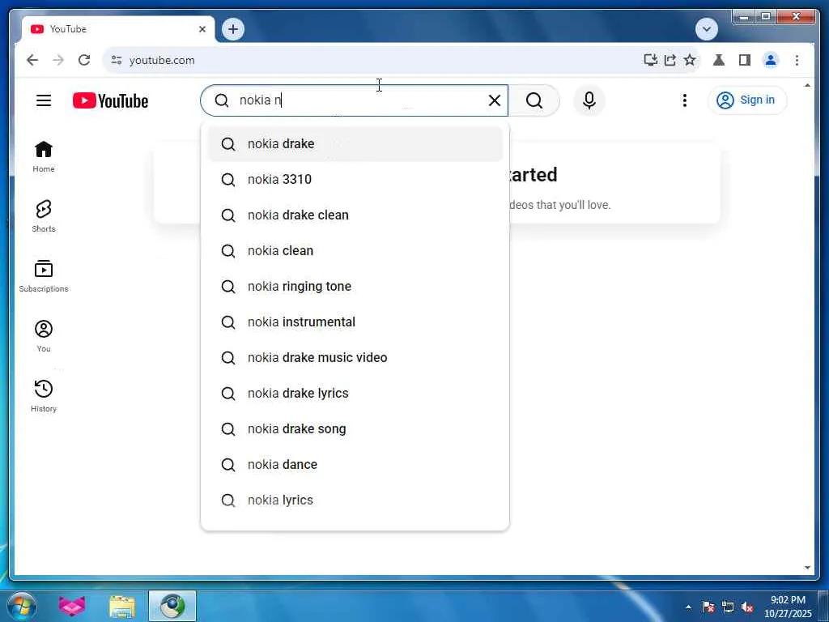Clear the search query with X
Viewport: 829px width, 622px height.
coord(495,100)
